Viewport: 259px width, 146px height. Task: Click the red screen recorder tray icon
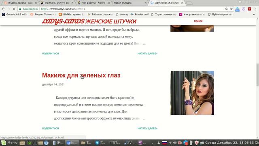[x=180, y=143]
